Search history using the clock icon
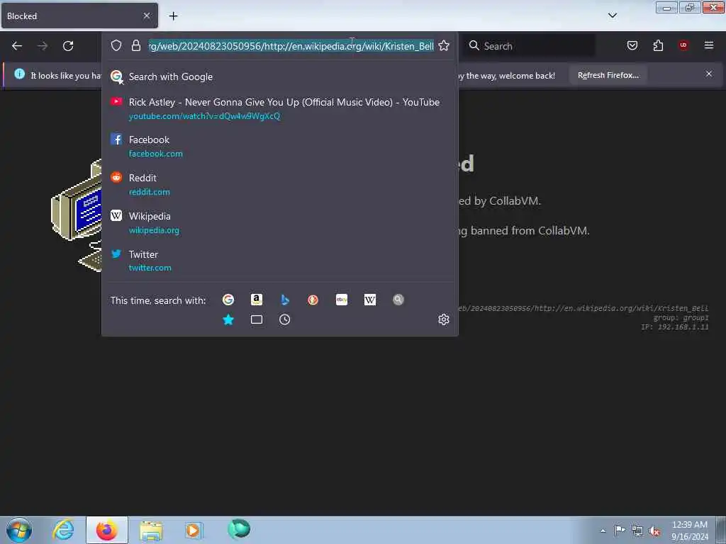Viewport: 726px width, 544px height. coord(285,319)
